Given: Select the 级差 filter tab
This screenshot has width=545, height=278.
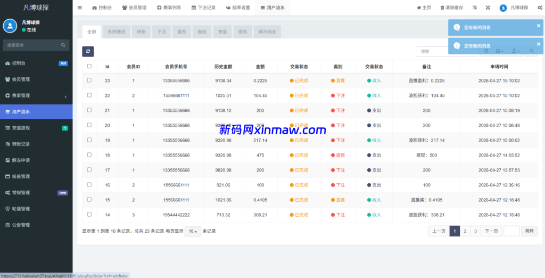Looking at the screenshot, I should tap(202, 31).
